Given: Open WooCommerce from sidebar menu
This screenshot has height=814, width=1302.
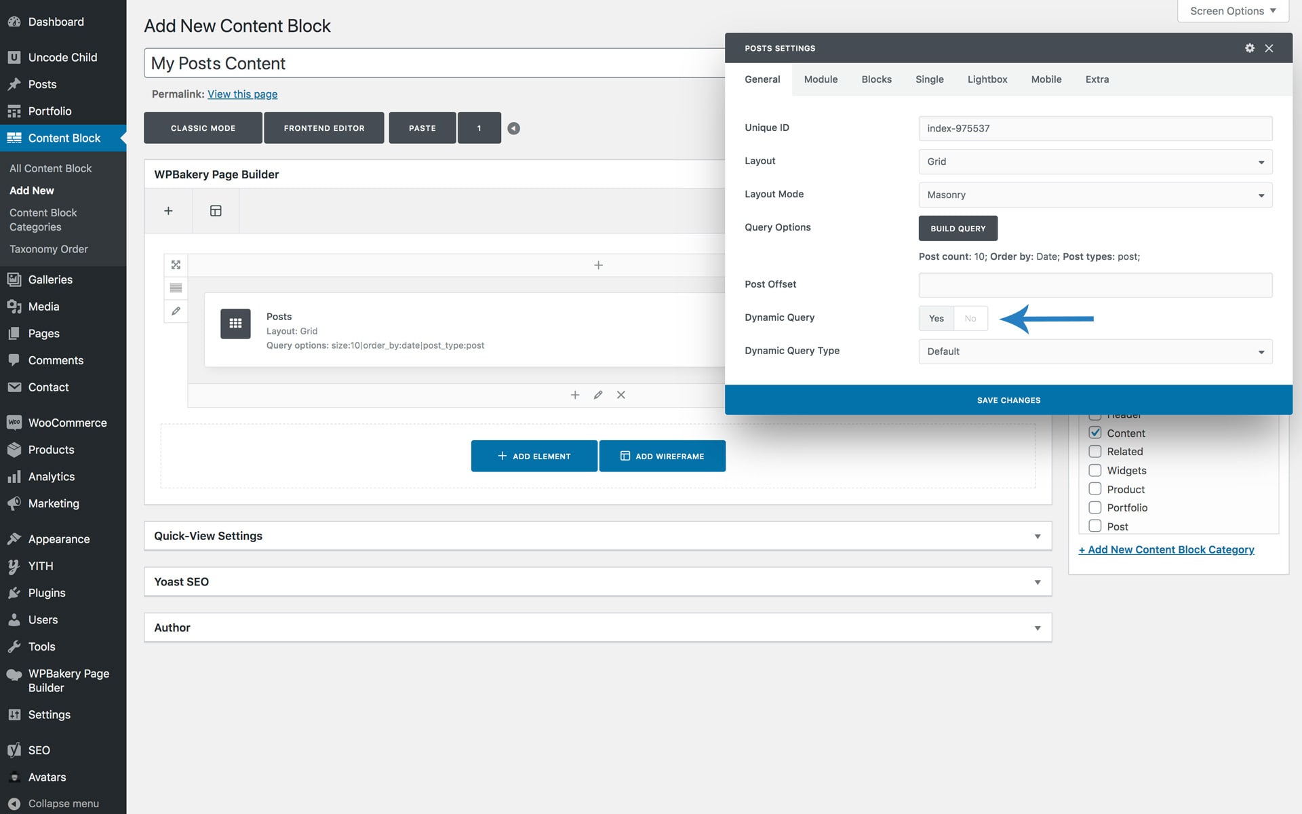Looking at the screenshot, I should point(67,423).
